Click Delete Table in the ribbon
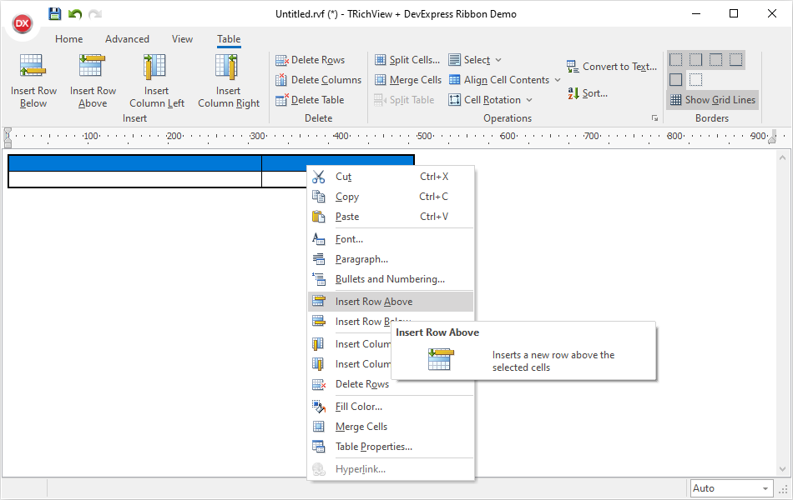 (x=310, y=100)
